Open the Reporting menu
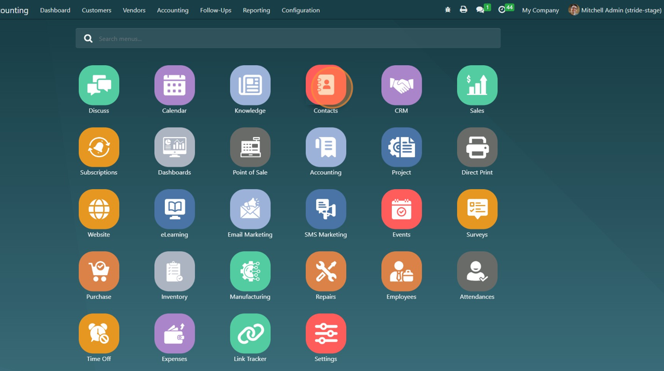Image resolution: width=664 pixels, height=371 pixels. [x=256, y=10]
